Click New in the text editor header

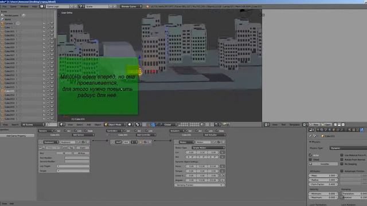point(314,125)
